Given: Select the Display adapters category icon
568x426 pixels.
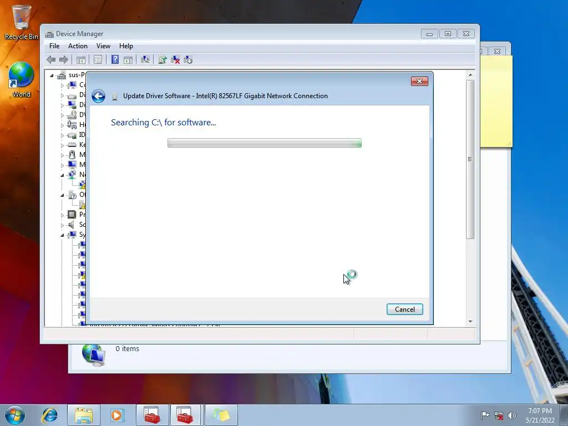Looking at the screenshot, I should click(x=72, y=105).
